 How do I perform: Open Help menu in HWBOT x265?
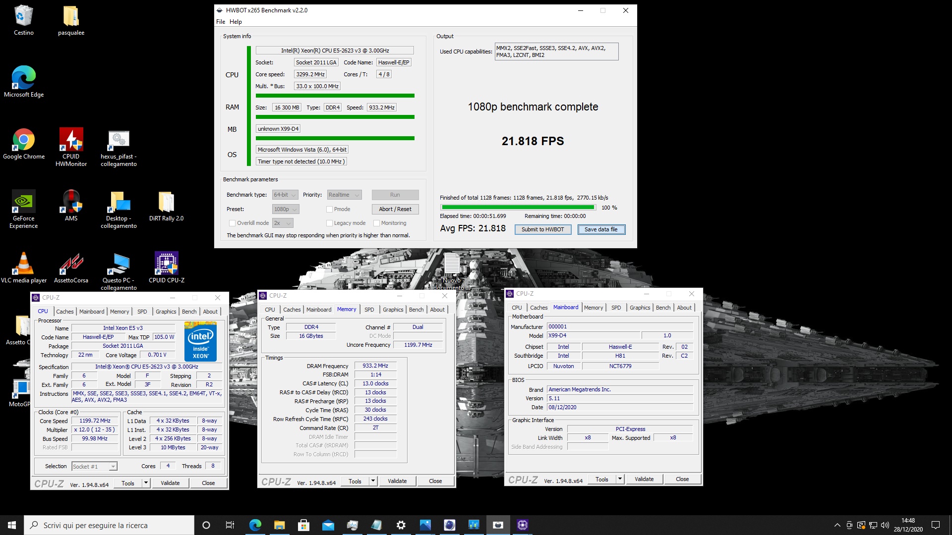click(x=236, y=22)
